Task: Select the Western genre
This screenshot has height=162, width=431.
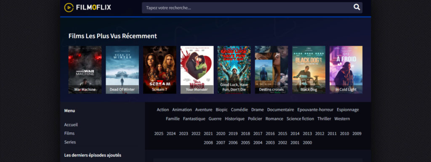Action: click(342, 119)
